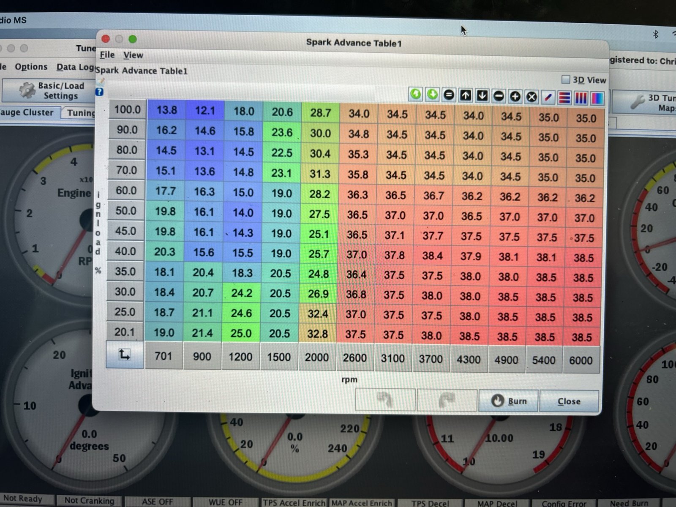Enable the 3D View checkbox
The height and width of the screenshot is (507, 676).
pos(566,79)
